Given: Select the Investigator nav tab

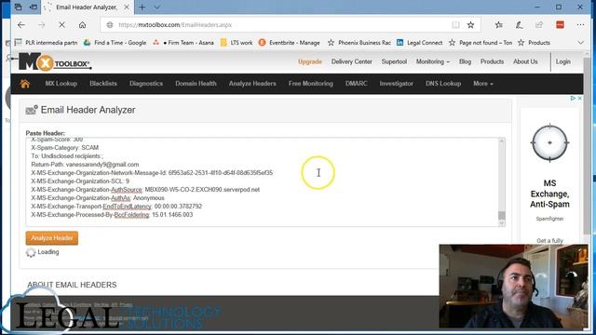Looking at the screenshot, I should (x=396, y=84).
